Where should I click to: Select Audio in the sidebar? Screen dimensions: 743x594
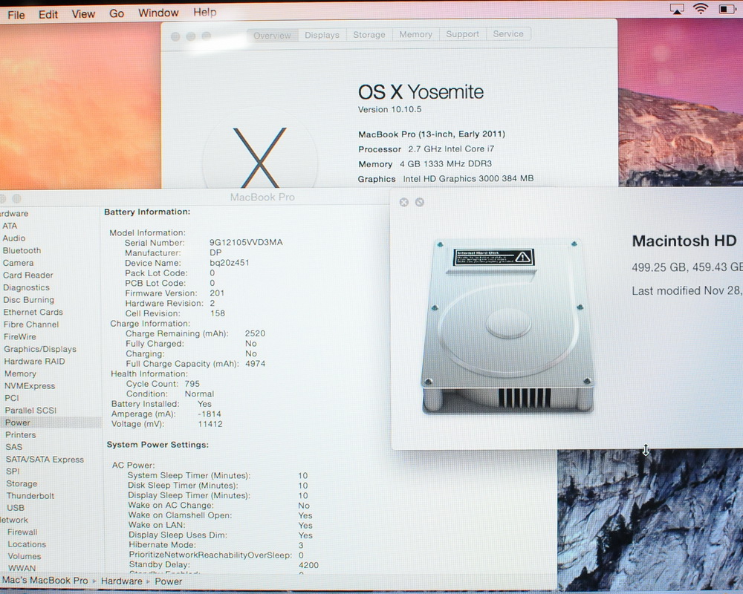coord(13,238)
